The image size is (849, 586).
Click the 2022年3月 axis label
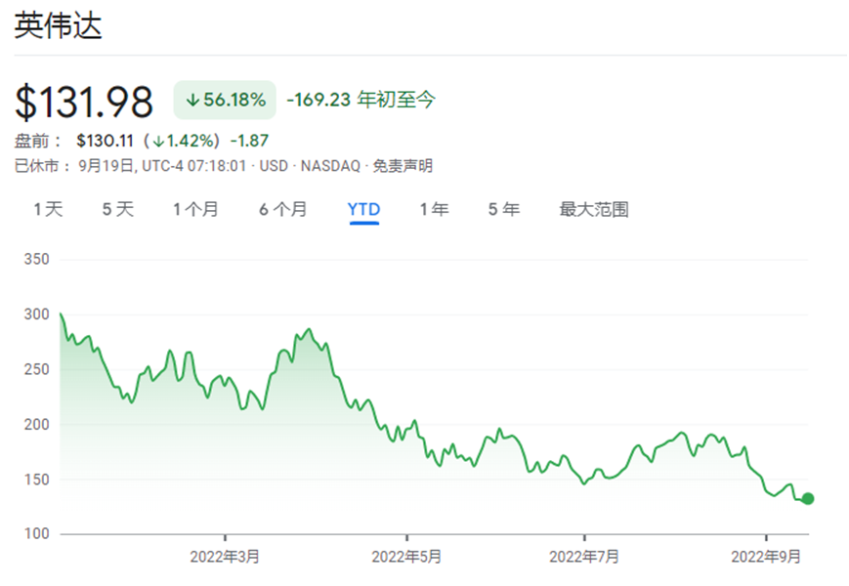225,557
